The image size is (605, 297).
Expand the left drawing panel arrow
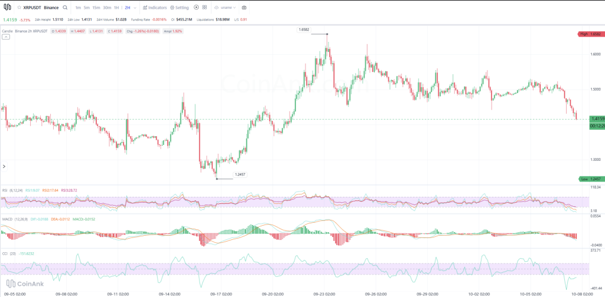4,167
